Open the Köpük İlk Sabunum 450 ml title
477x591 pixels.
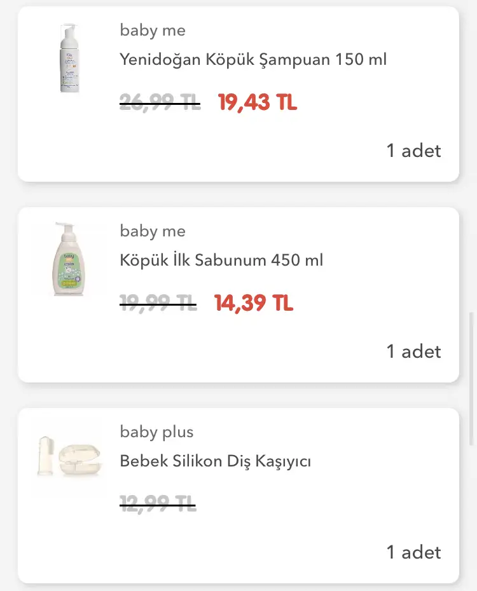point(221,261)
